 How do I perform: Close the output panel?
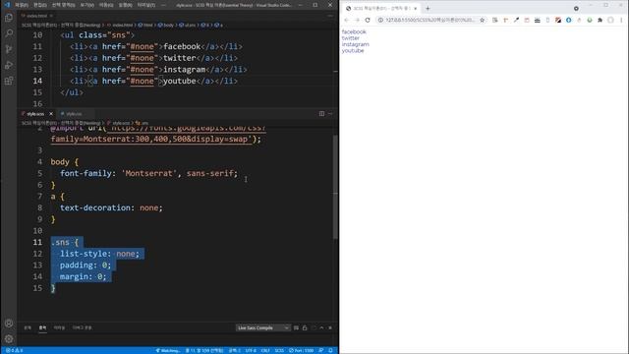point(330,327)
